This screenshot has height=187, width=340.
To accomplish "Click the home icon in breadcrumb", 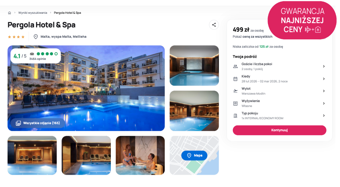I will (x=10, y=13).
